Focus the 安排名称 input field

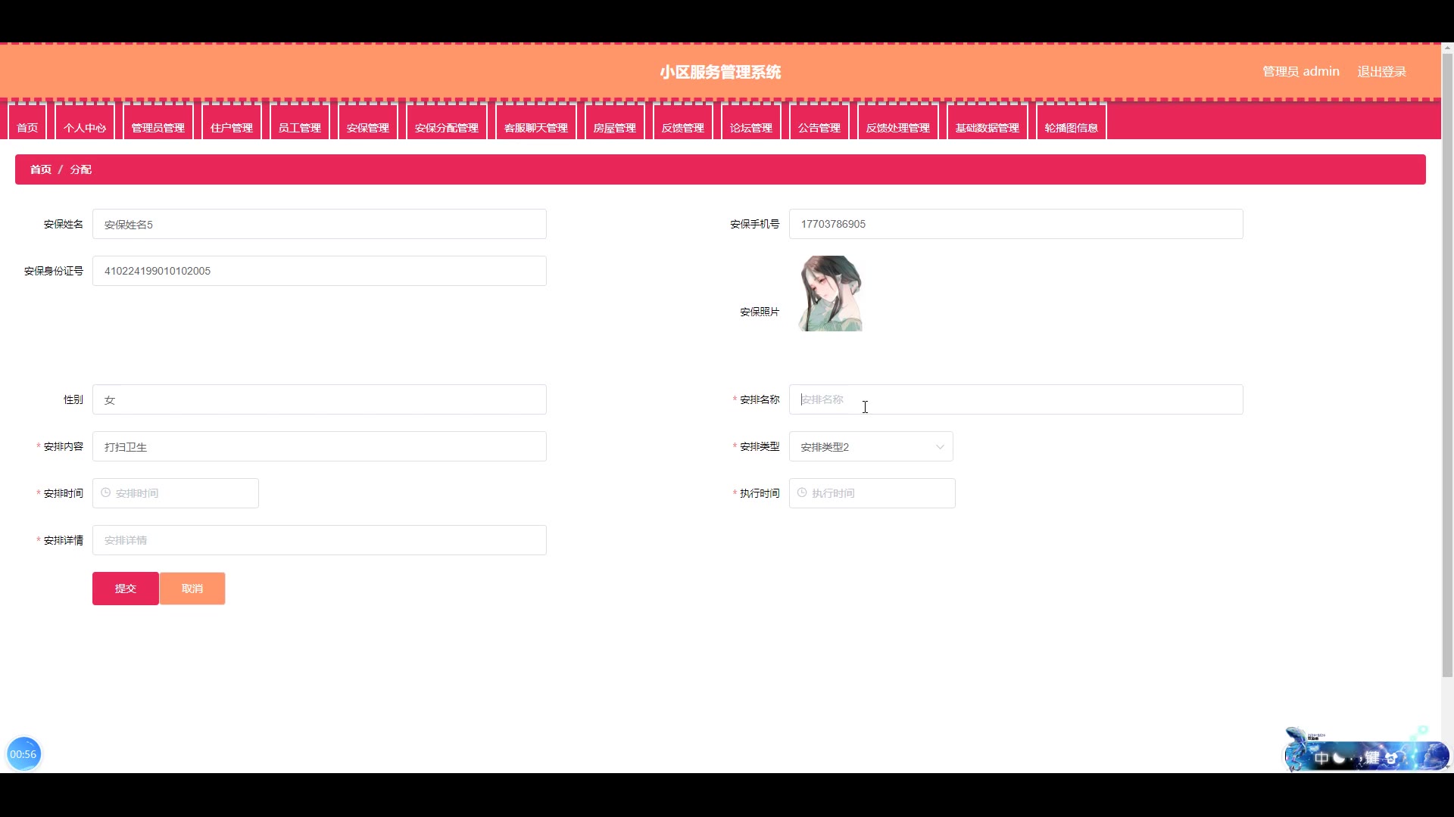[x=1015, y=399]
